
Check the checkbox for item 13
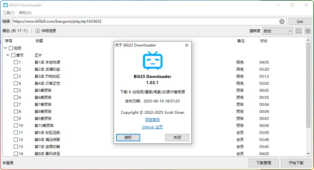(x=16, y=147)
